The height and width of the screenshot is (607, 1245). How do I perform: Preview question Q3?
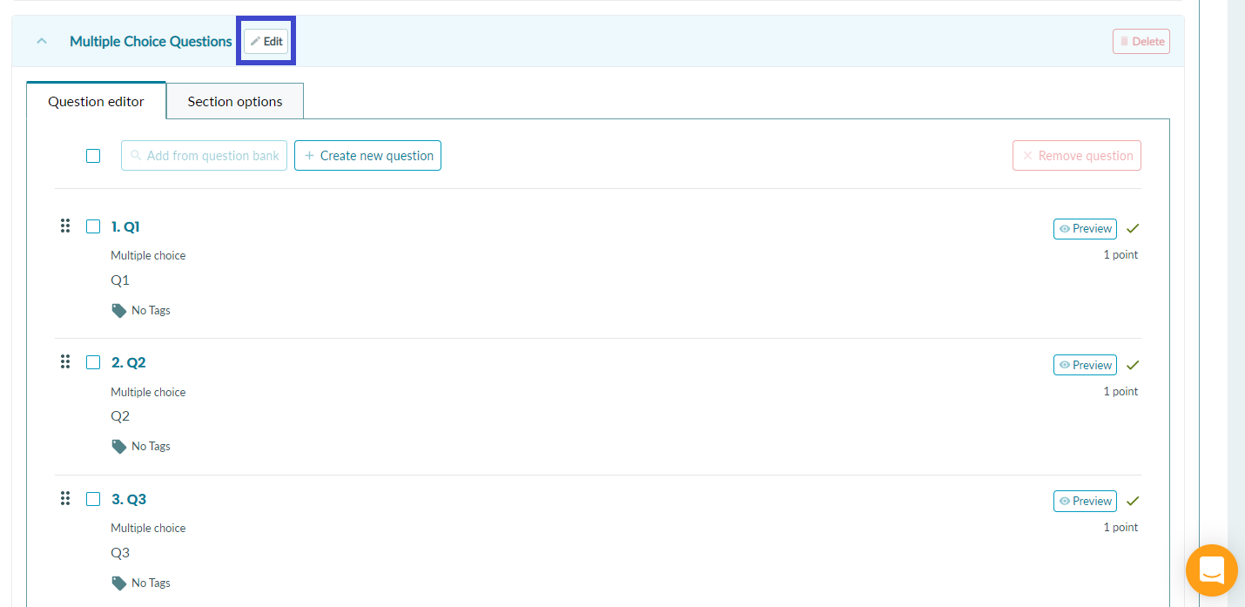click(1085, 501)
